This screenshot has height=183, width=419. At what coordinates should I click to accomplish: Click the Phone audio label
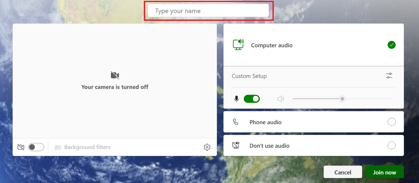point(265,122)
